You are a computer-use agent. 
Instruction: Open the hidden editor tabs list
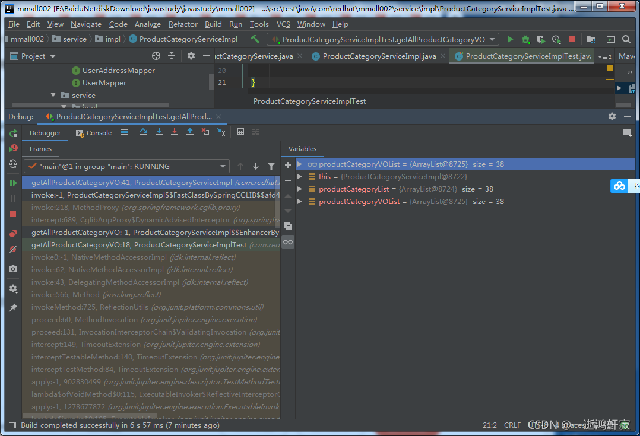604,57
